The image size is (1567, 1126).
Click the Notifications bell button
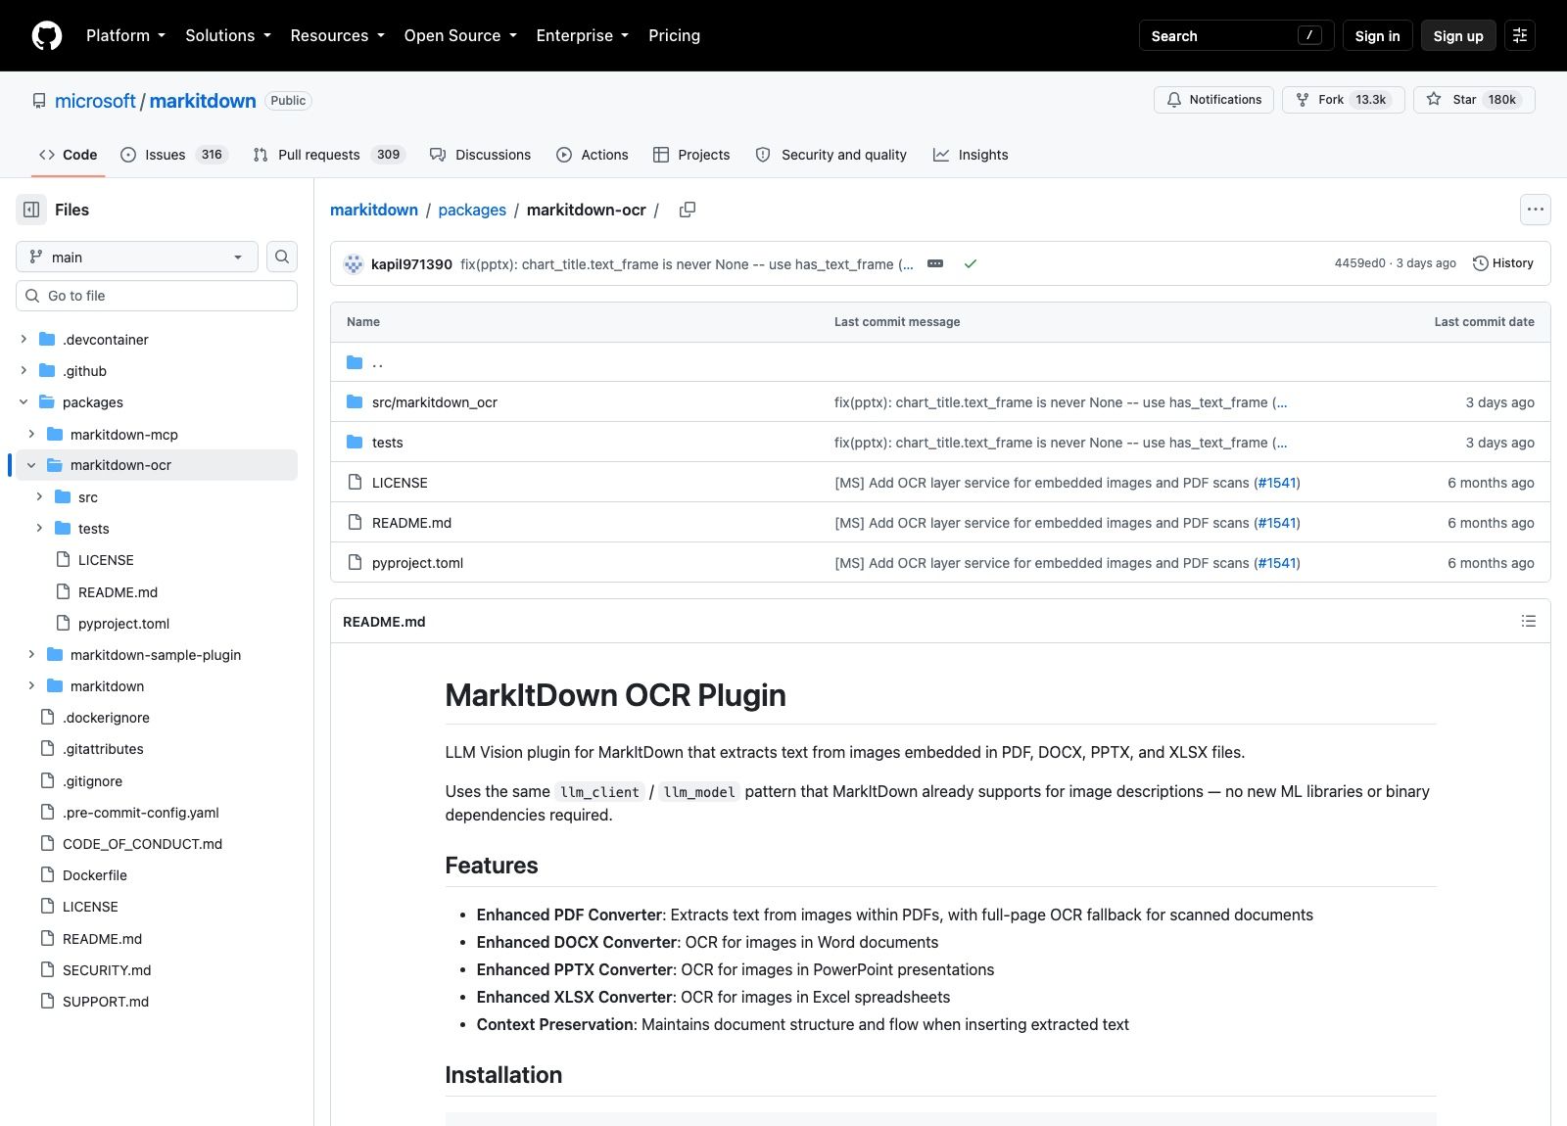tap(1213, 100)
